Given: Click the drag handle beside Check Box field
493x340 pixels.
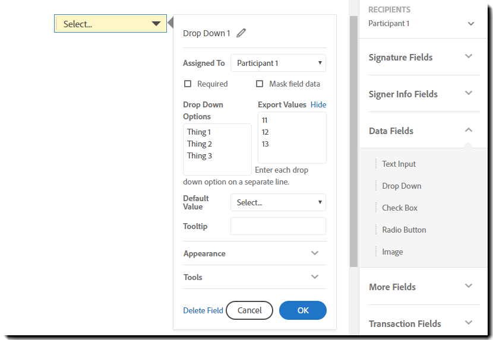Looking at the screenshot, I should (x=376, y=208).
